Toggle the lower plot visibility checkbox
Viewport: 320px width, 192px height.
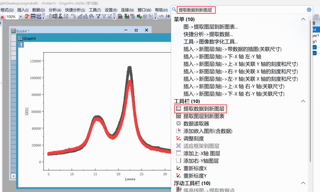coord(314,53)
